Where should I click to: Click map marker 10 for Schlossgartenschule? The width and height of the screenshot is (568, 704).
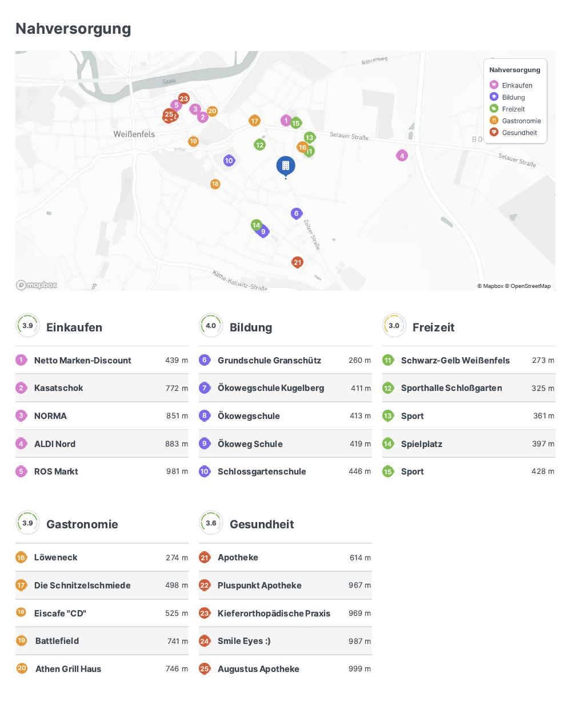229,161
